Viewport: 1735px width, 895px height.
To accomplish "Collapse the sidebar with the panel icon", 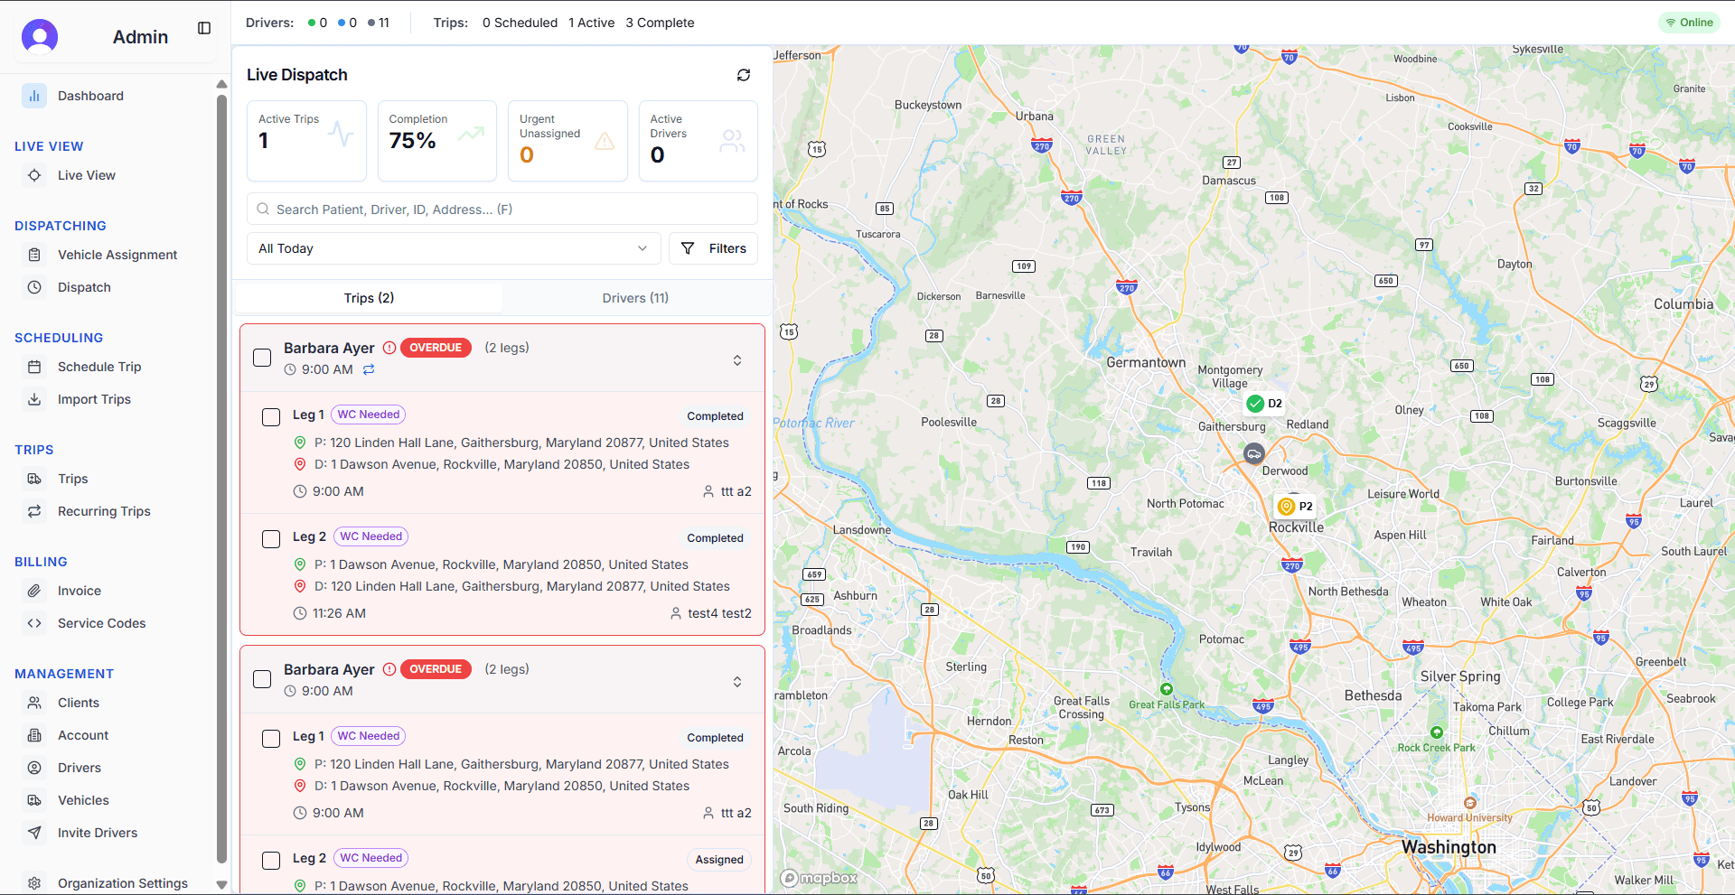I will click(x=204, y=28).
